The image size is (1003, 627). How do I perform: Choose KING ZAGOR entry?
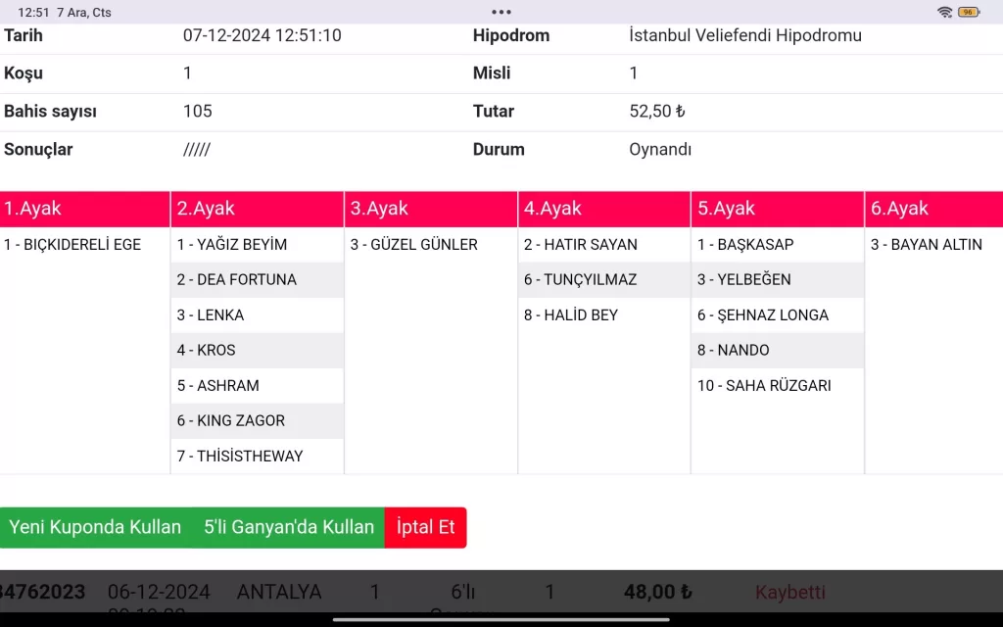point(257,421)
